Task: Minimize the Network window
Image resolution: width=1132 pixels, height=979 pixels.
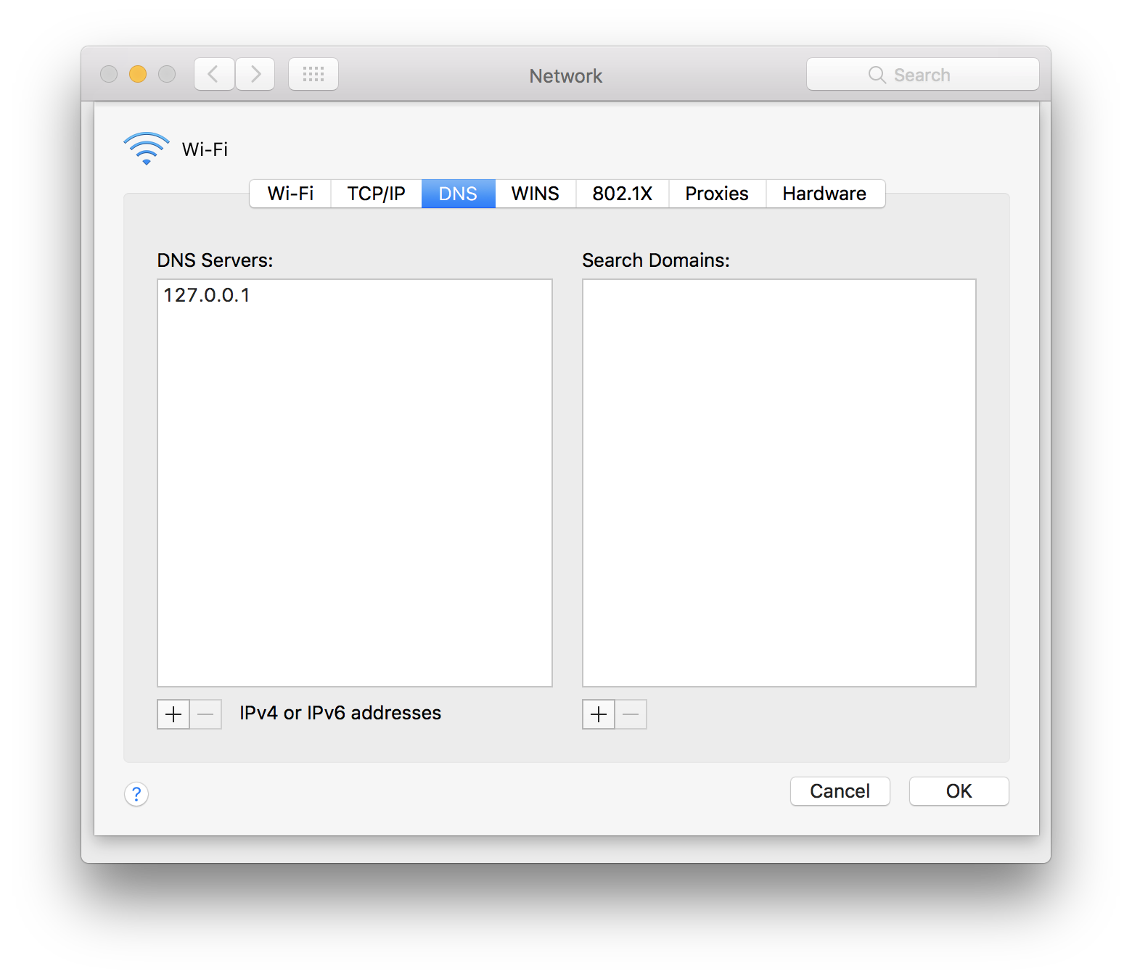Action: 138,74
